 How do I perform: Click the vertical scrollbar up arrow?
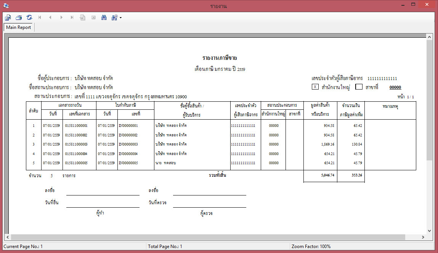[x=430, y=37]
